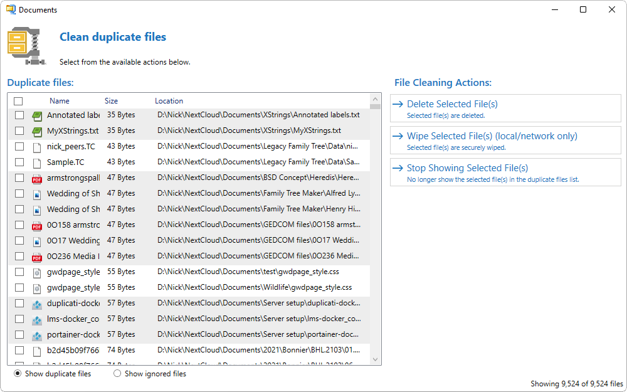Screen dimensions: 627x392
Task: Check the box for Sample.TC
Action: pos(19,162)
